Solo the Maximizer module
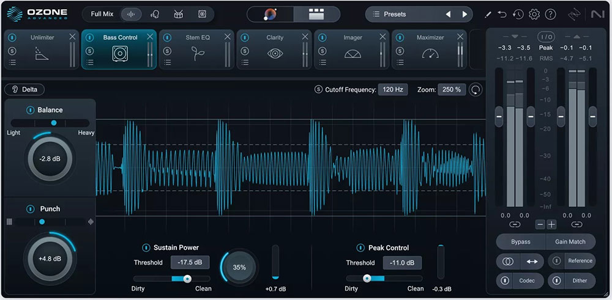The height and width of the screenshot is (300, 612). point(400,51)
